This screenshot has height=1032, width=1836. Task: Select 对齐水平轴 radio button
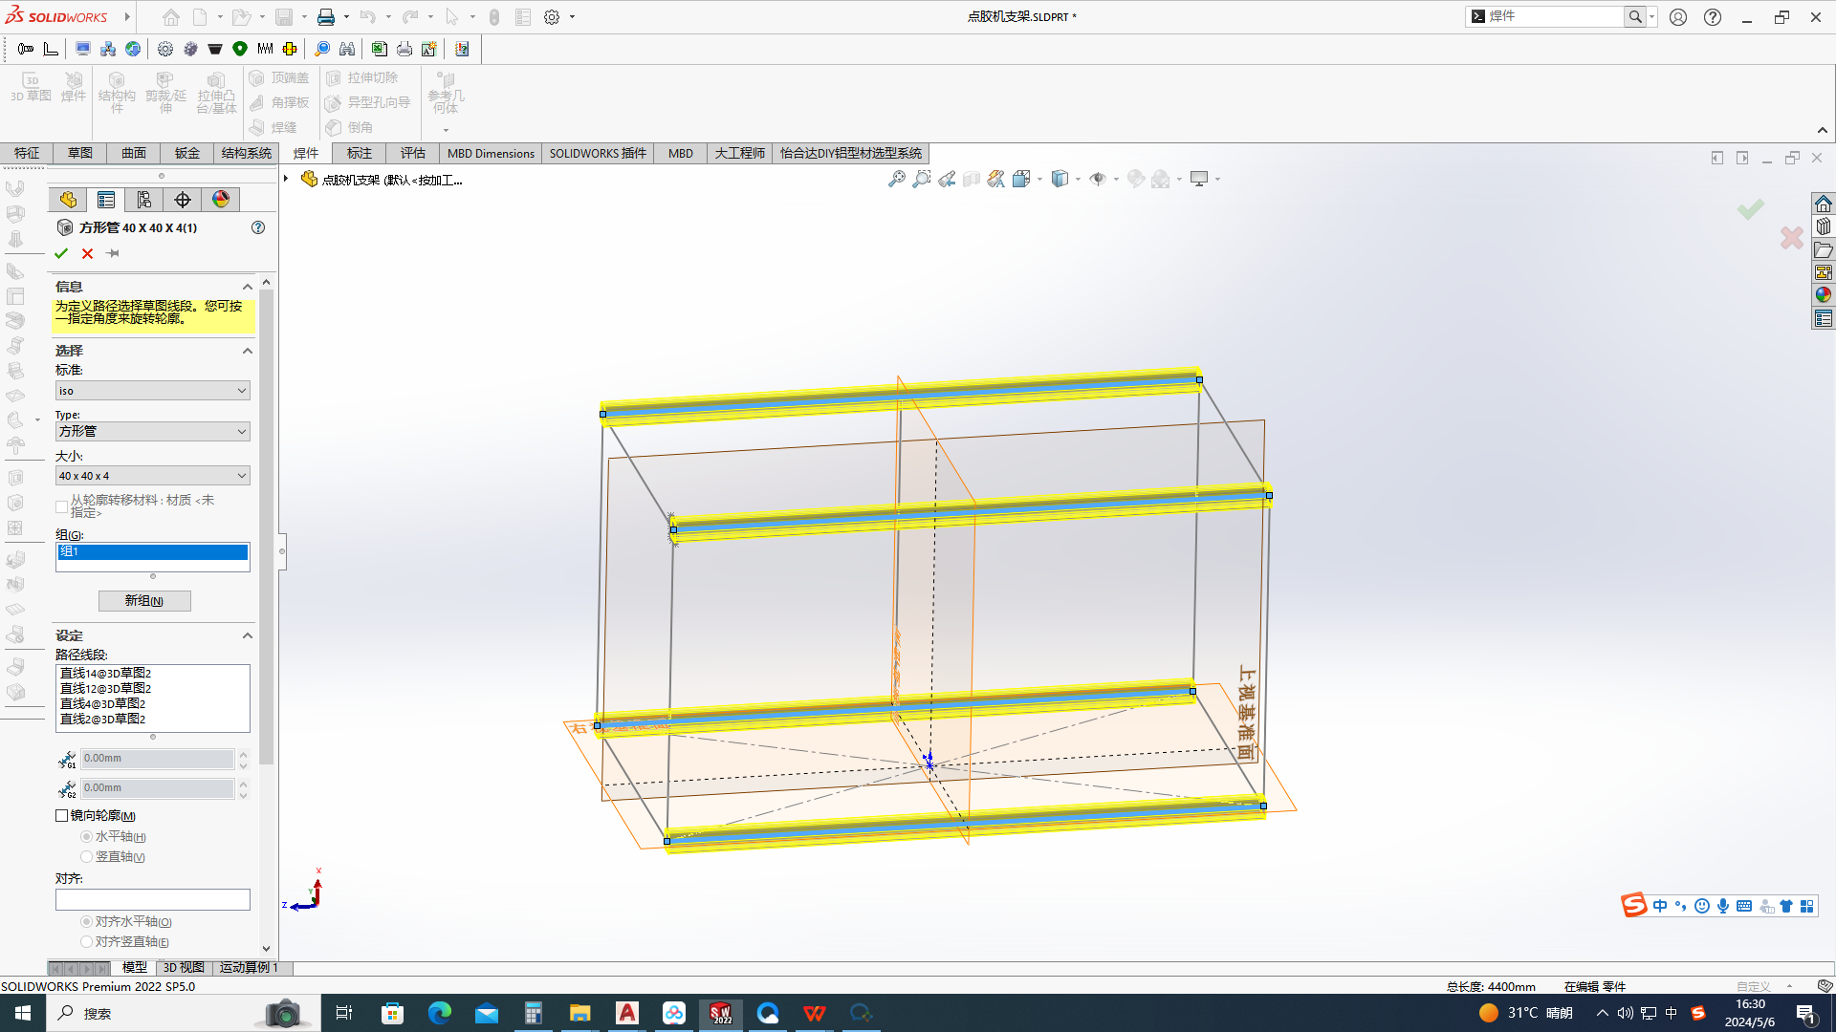[86, 921]
